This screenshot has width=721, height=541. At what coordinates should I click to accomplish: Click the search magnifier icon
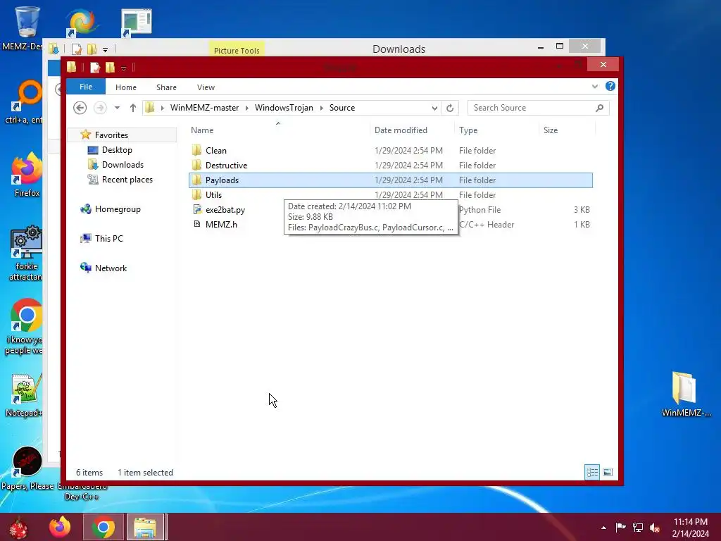click(599, 108)
